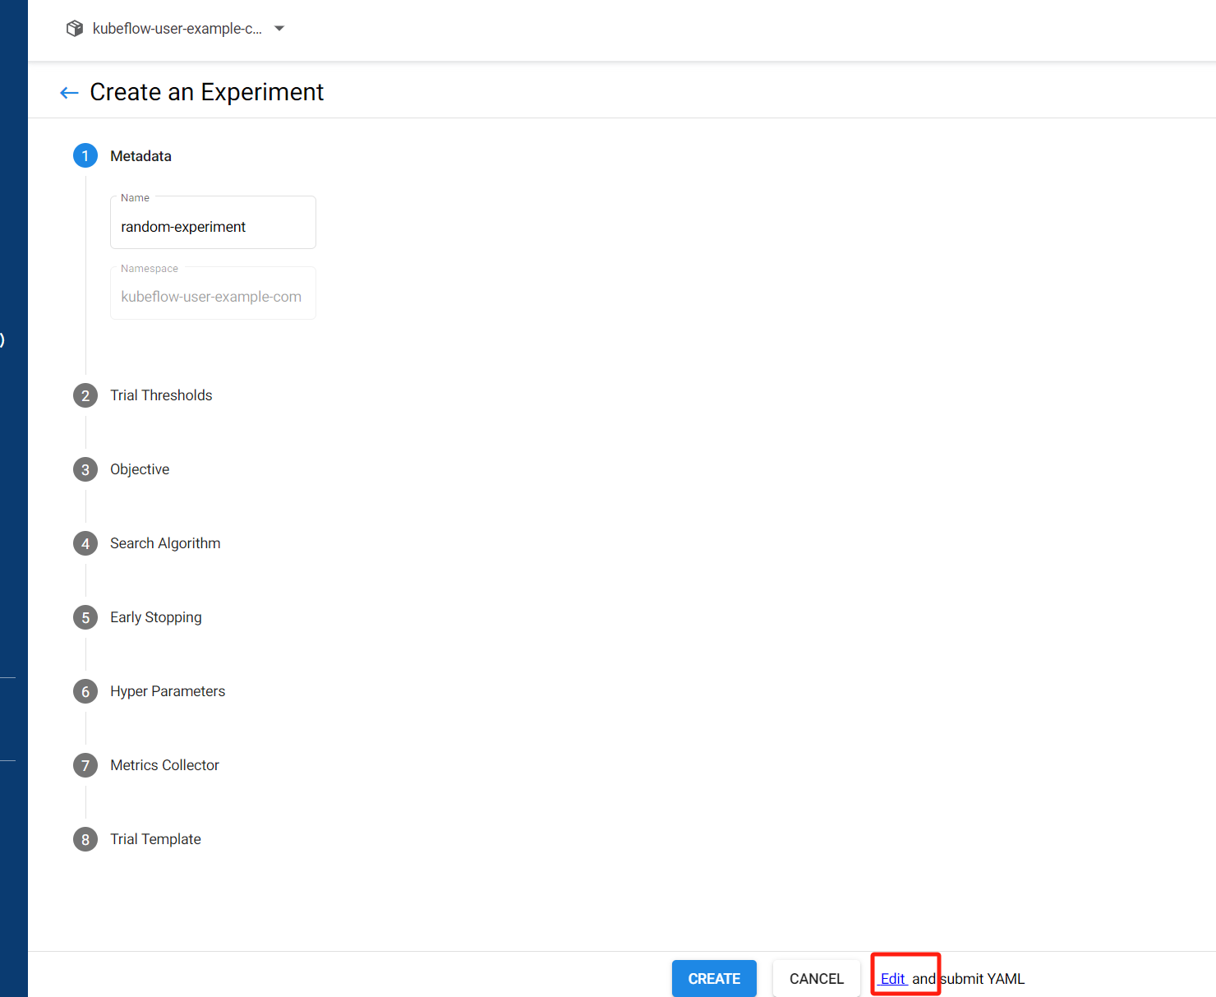Expand the Trial Thresholds step
This screenshot has width=1216, height=997.
(161, 395)
